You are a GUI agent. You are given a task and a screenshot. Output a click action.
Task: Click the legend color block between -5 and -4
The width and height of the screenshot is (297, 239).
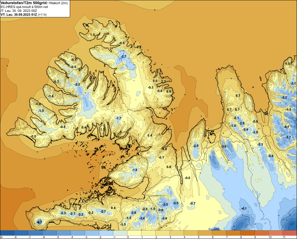click(x=64, y=233)
